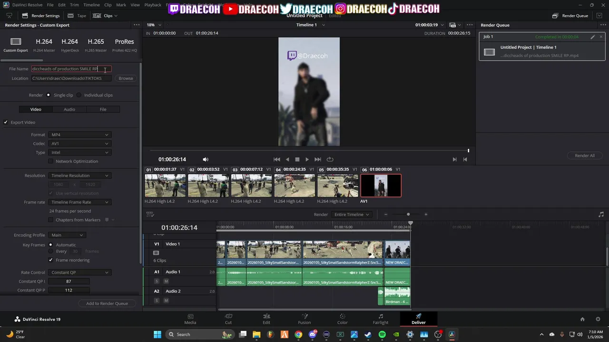Zoom in timeline with plus icon
Viewport: 609px width, 342px height.
[x=426, y=214]
